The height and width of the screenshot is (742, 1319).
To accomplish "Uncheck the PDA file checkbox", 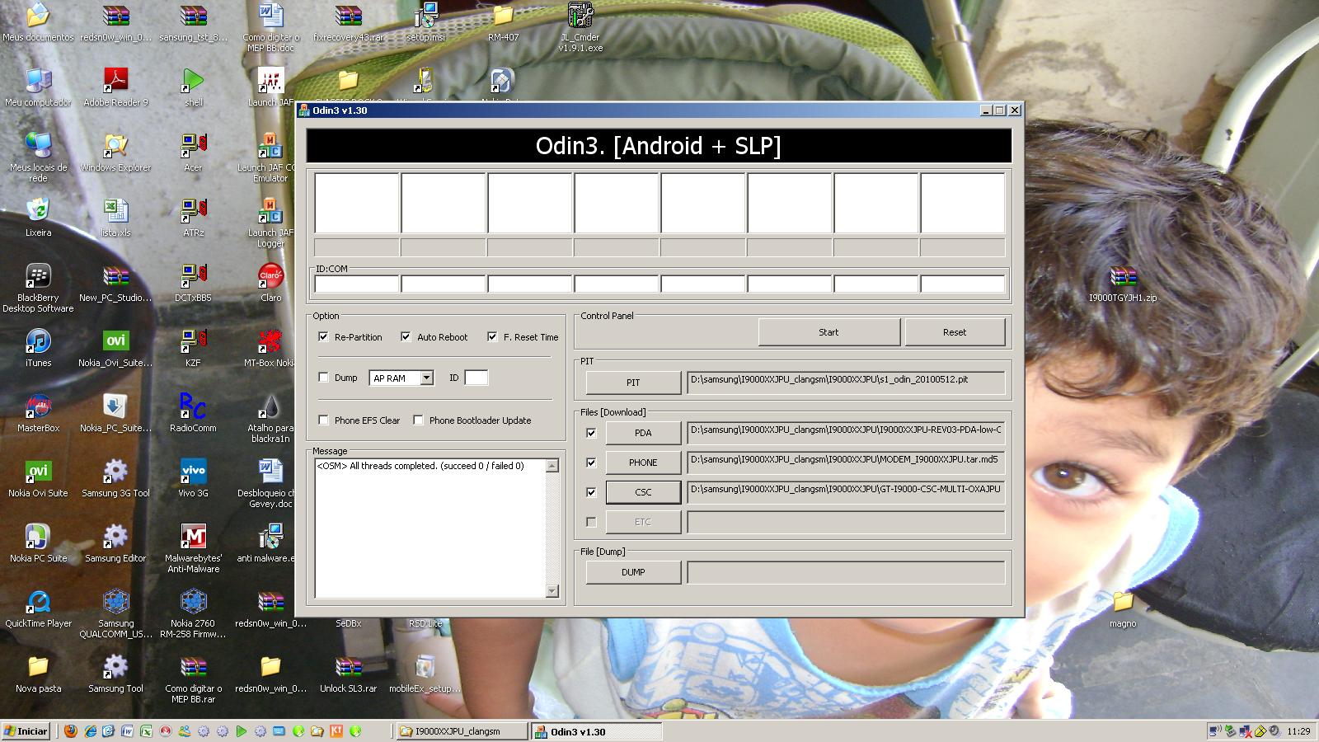I will (591, 432).
